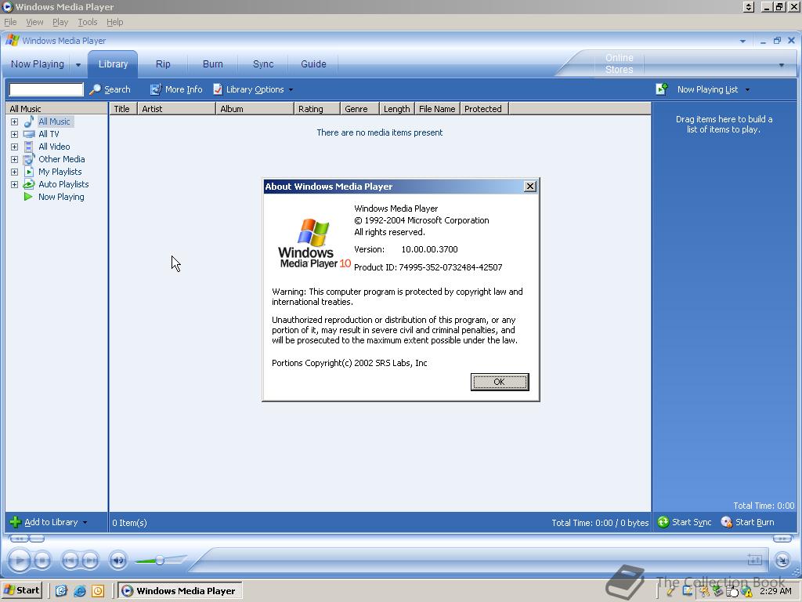This screenshot has height=602, width=802.
Task: Click the Search magnifier icon
Action: [95, 89]
